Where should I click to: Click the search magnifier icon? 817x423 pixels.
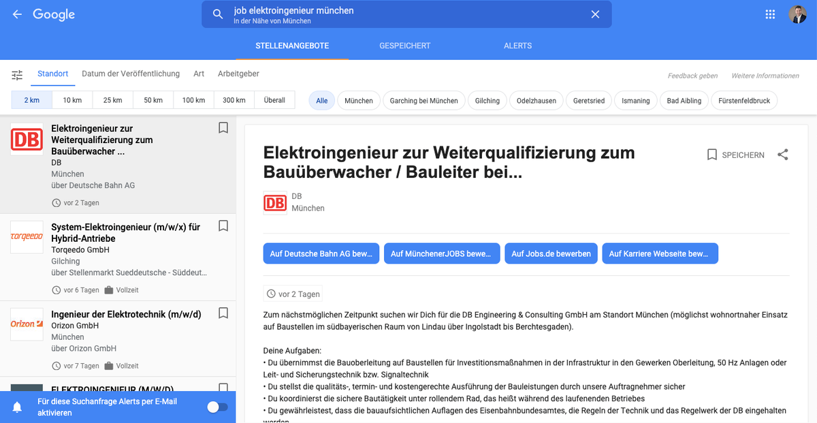point(218,14)
